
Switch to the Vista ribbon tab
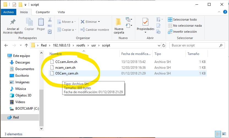coord(61,12)
